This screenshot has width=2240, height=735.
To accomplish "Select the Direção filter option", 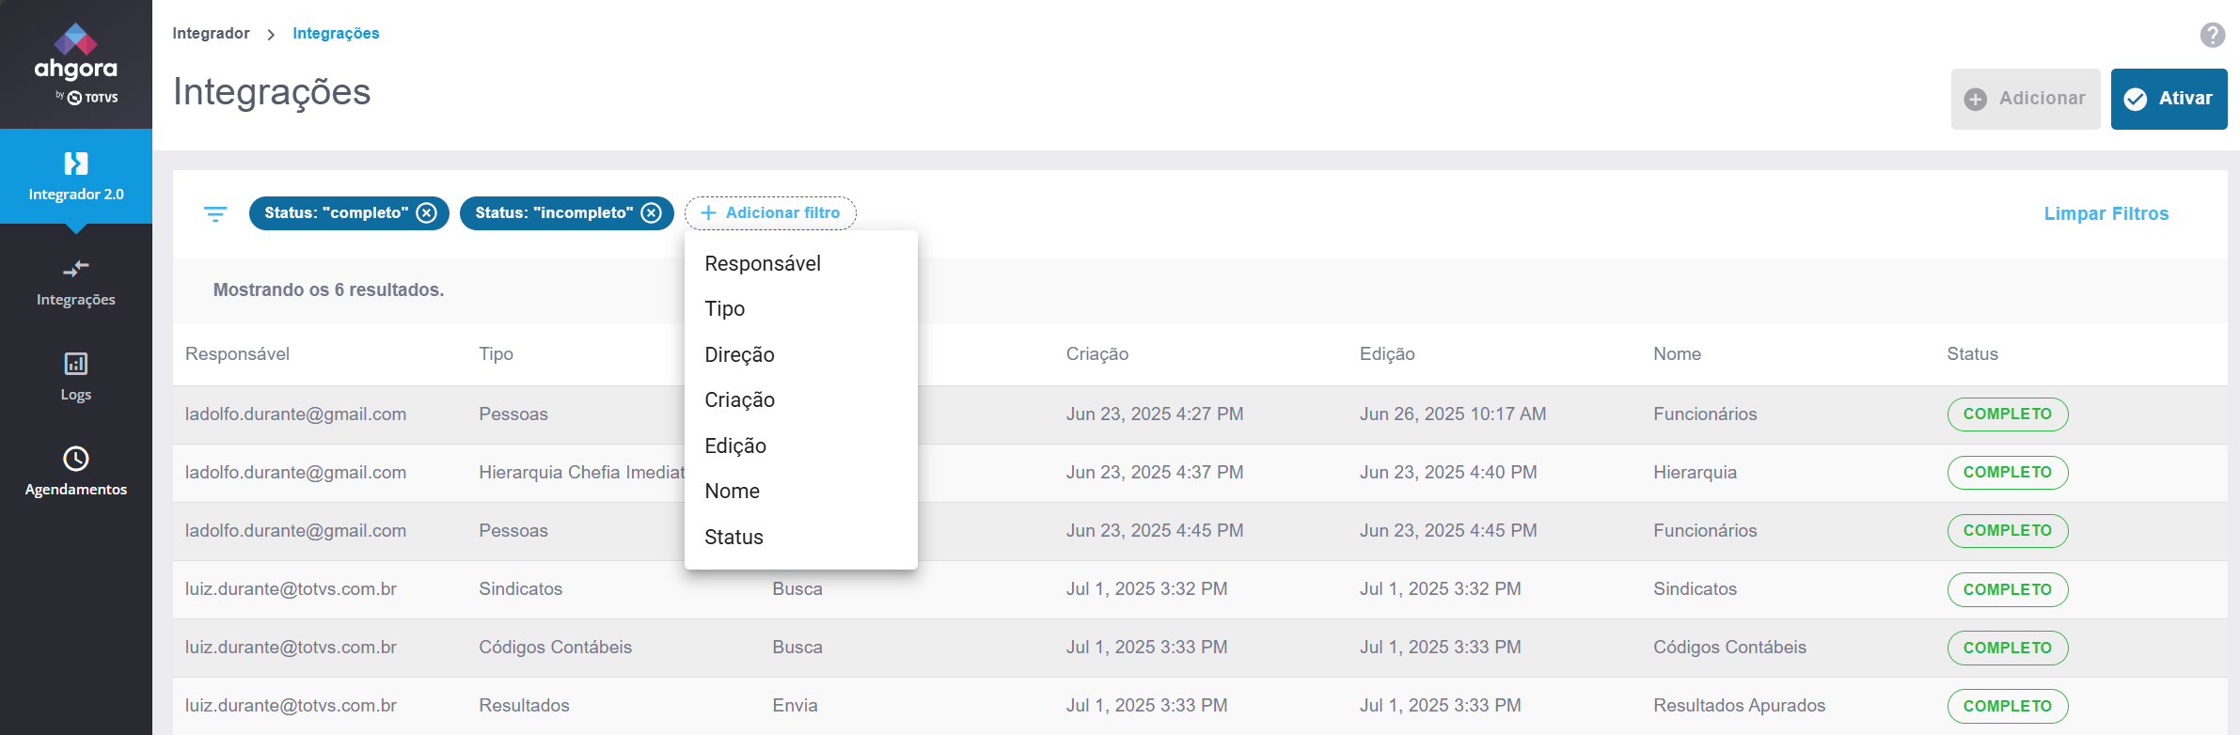I will coord(740,355).
